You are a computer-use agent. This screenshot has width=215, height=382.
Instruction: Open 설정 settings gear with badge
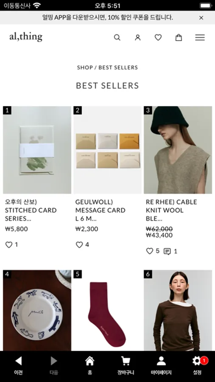197,365
